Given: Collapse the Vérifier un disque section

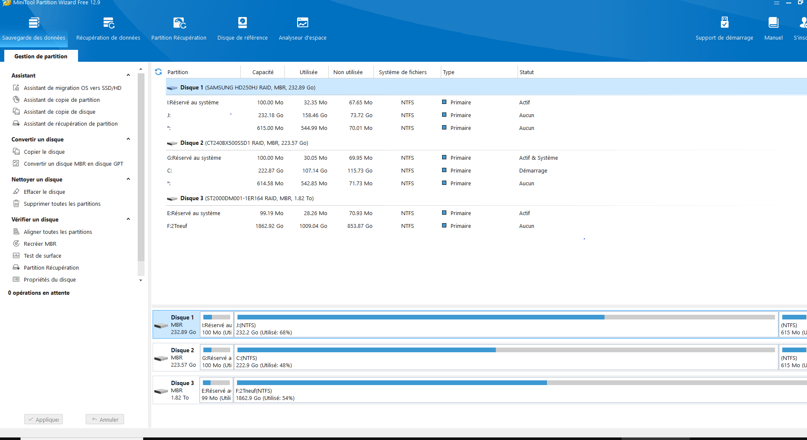Looking at the screenshot, I should (x=128, y=219).
